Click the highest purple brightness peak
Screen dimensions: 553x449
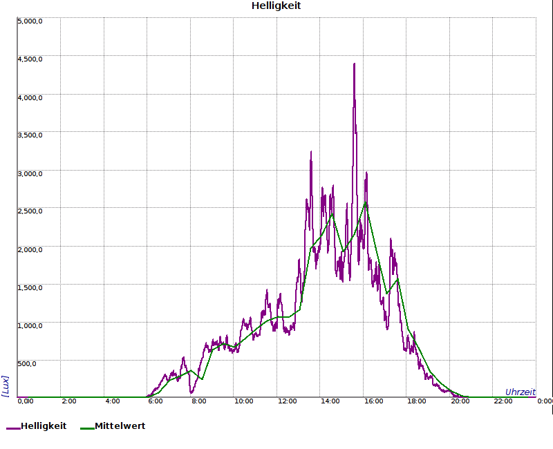click(x=354, y=64)
